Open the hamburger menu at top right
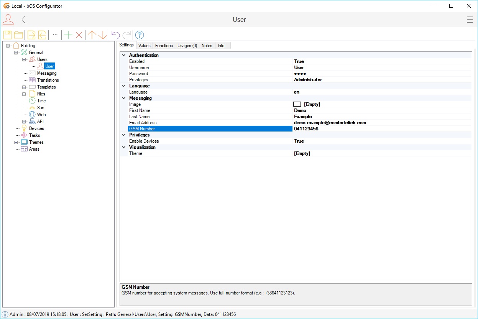The width and height of the screenshot is (478, 319). point(470,20)
